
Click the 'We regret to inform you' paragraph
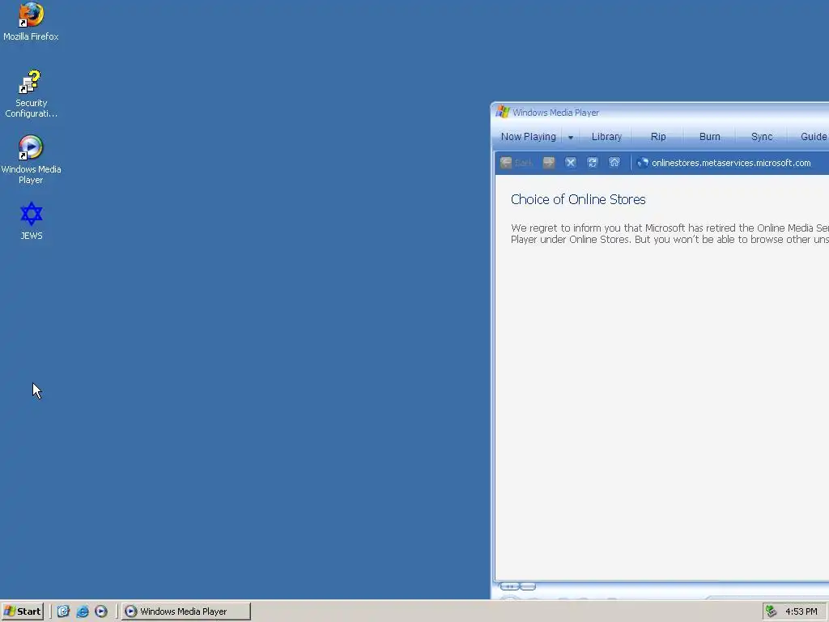(670, 234)
